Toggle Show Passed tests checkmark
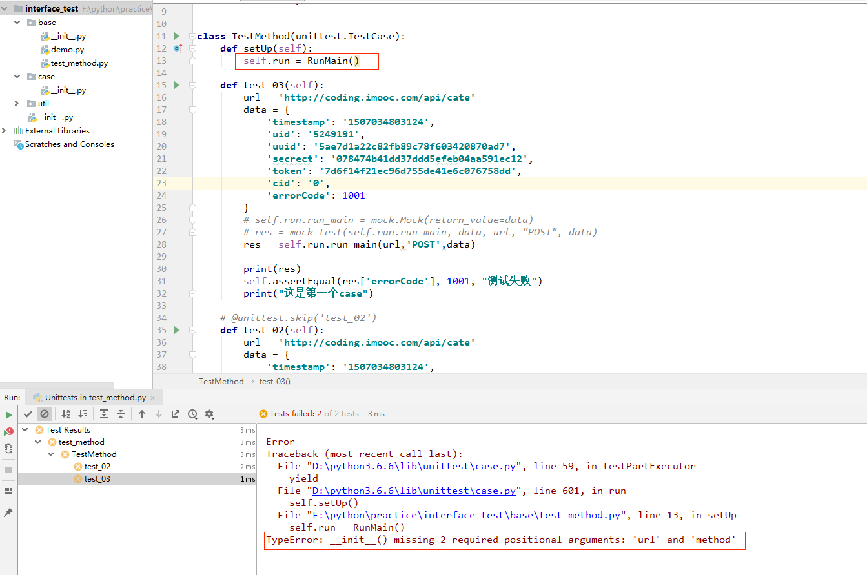 [28, 414]
